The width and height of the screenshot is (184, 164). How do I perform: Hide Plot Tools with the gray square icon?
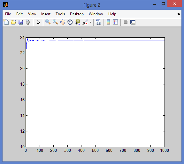126,22
